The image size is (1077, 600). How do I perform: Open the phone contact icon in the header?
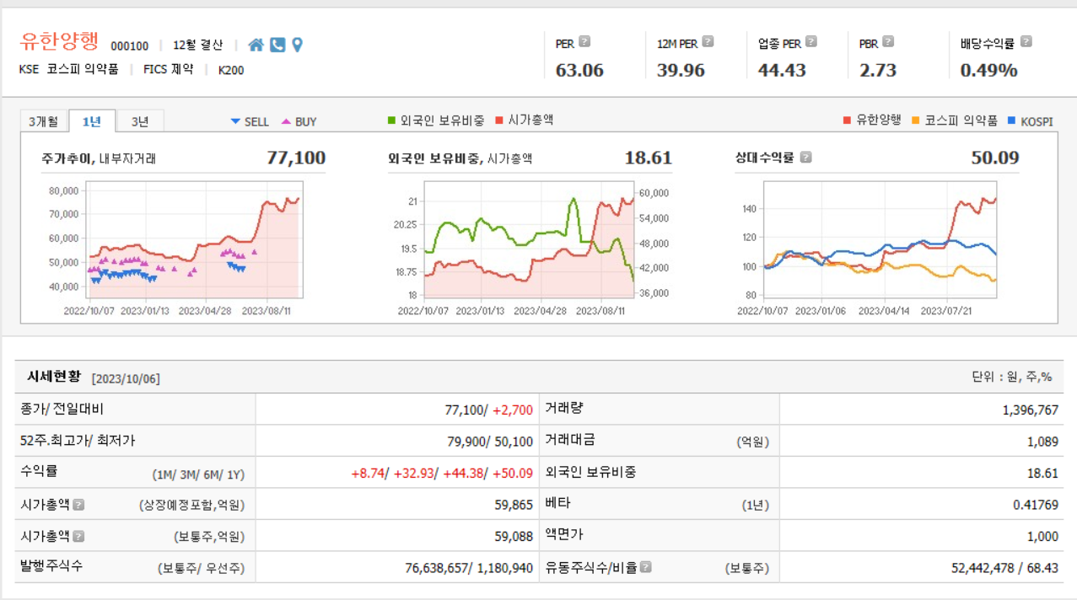tap(277, 44)
